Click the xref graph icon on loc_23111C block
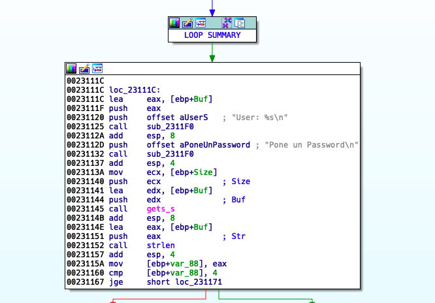This screenshot has width=435, height=303. [x=97, y=69]
